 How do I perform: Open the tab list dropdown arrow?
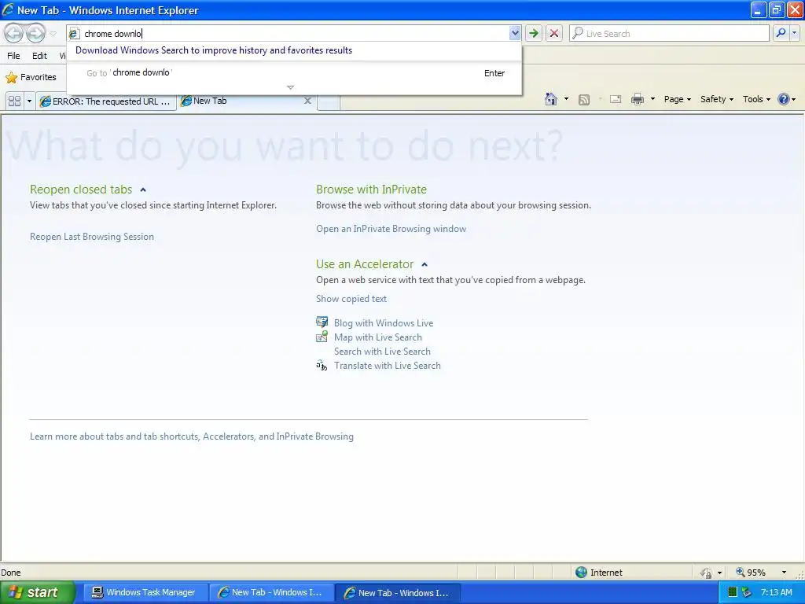pyautogui.click(x=29, y=101)
